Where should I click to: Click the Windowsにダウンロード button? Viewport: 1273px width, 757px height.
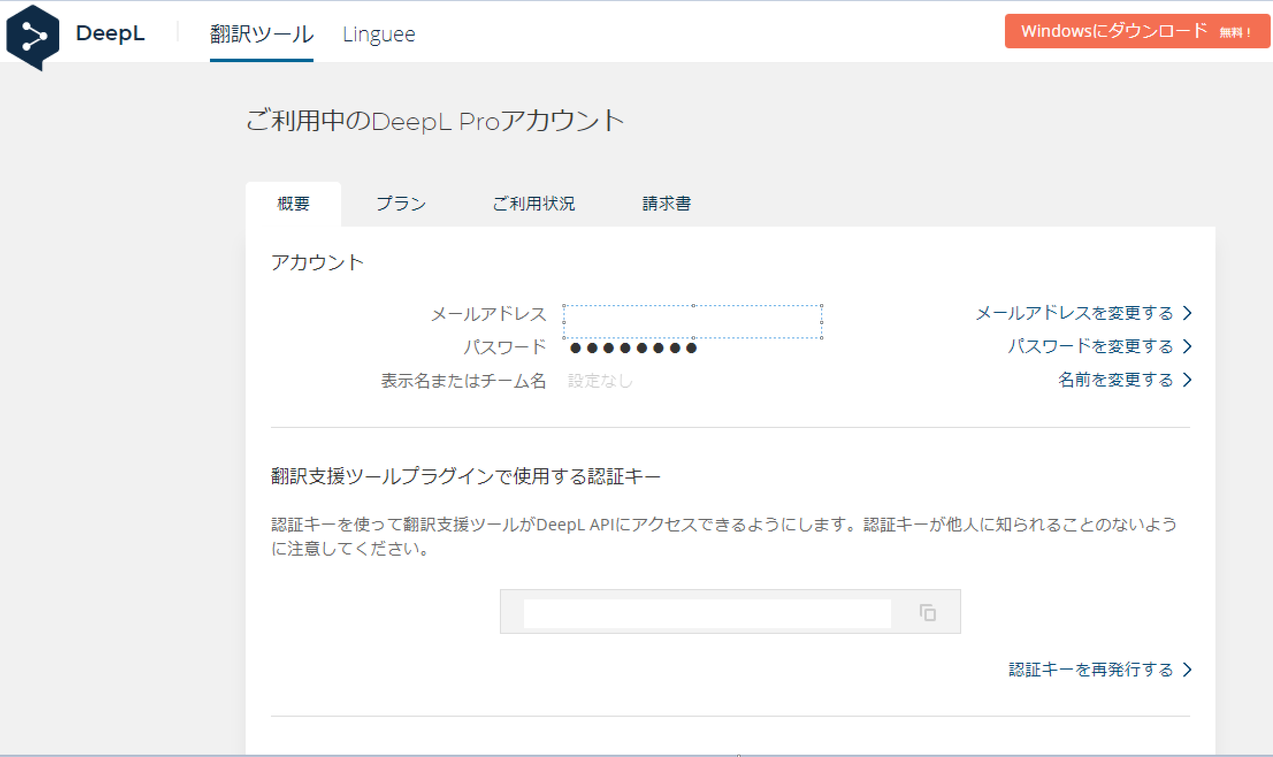point(1137,31)
